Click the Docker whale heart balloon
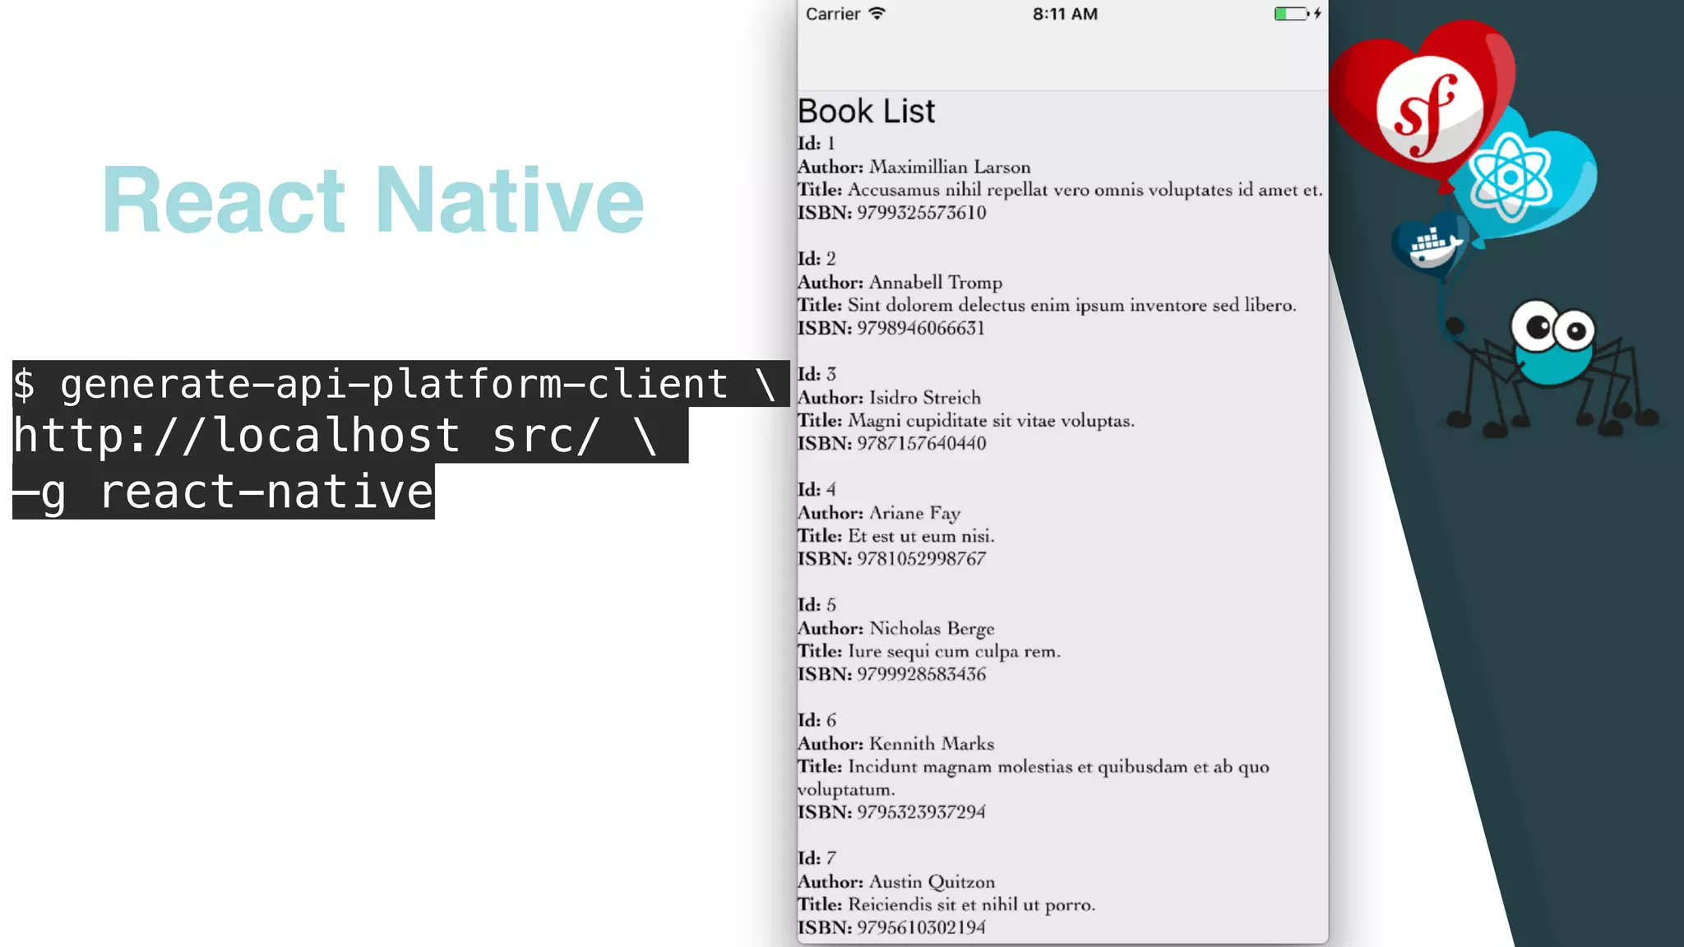 coord(1432,245)
